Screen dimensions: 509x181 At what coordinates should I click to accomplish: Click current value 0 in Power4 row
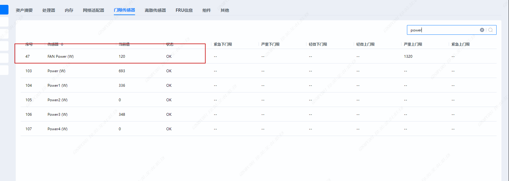[x=120, y=129]
